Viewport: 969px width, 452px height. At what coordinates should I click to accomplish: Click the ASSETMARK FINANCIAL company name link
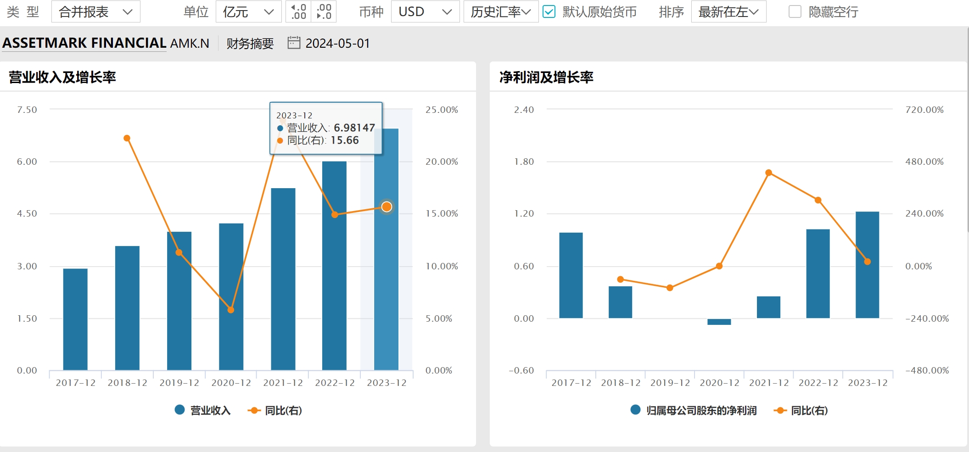point(84,43)
